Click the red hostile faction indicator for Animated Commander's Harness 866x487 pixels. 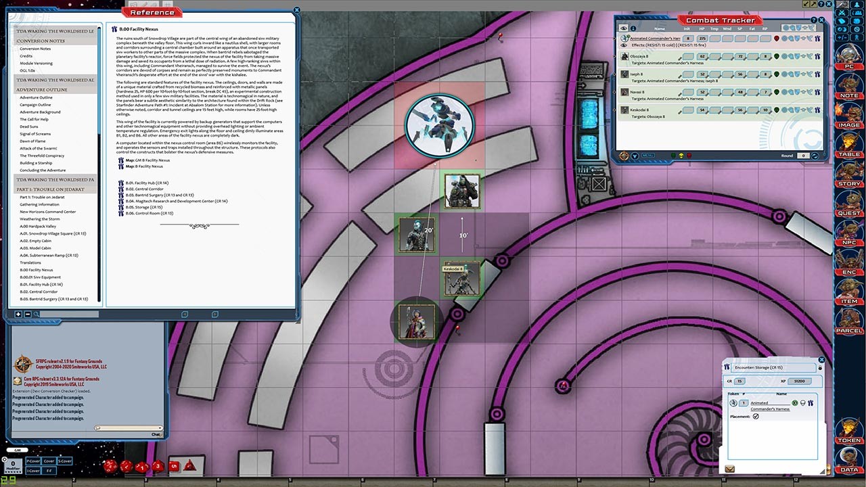(x=777, y=39)
